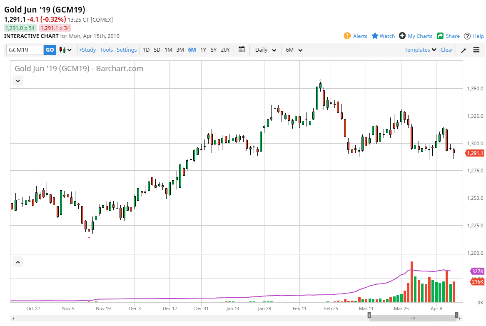Open the +Study menu
The height and width of the screenshot is (326, 486).
(87, 50)
